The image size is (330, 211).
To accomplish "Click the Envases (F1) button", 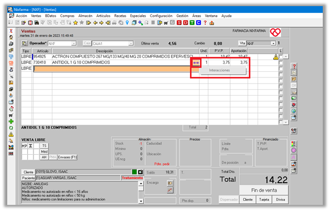I will (x=67, y=157).
